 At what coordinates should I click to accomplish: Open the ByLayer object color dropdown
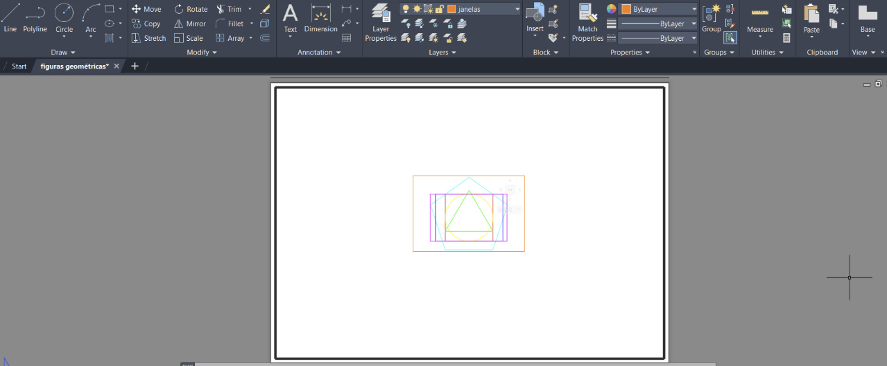[x=694, y=9]
